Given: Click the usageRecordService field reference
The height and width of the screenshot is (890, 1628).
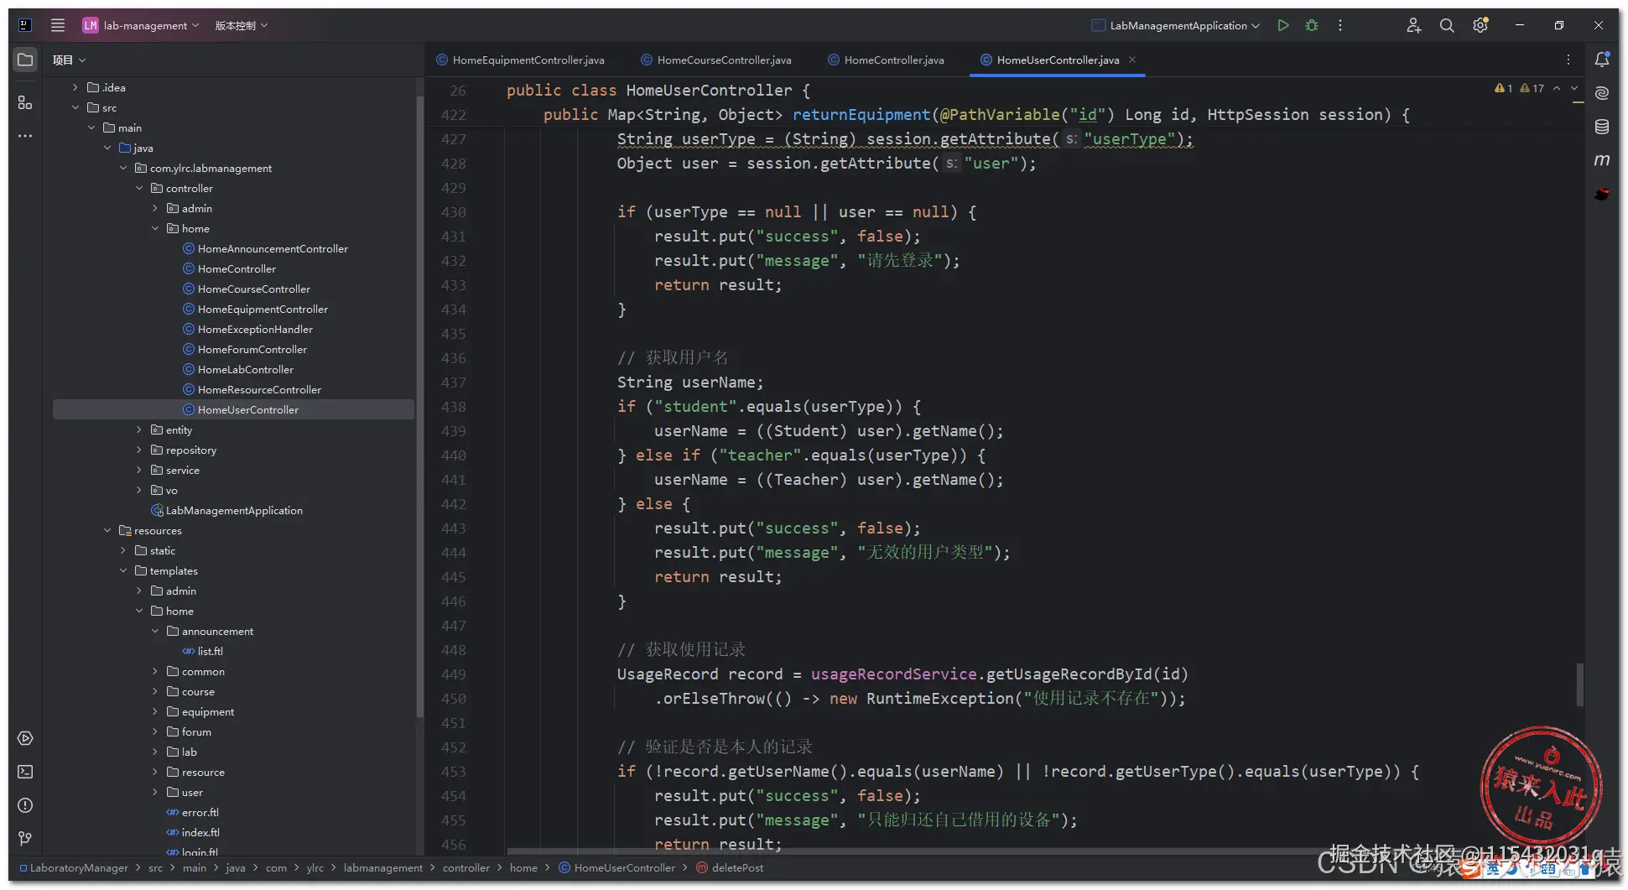Looking at the screenshot, I should click(x=893, y=674).
